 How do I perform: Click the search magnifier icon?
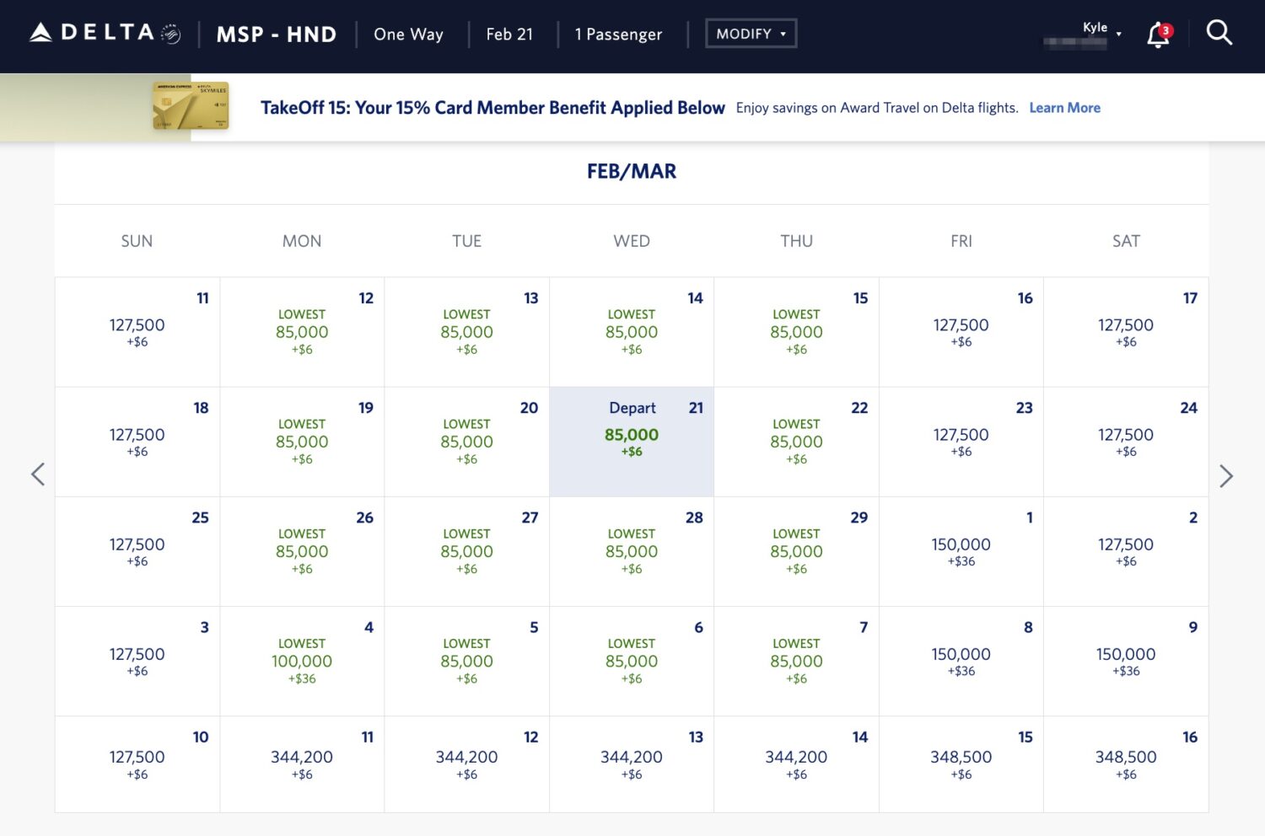[x=1219, y=33]
